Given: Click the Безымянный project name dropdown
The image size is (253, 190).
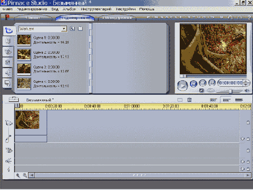Looking at the screenshot, I should pos(40,100).
